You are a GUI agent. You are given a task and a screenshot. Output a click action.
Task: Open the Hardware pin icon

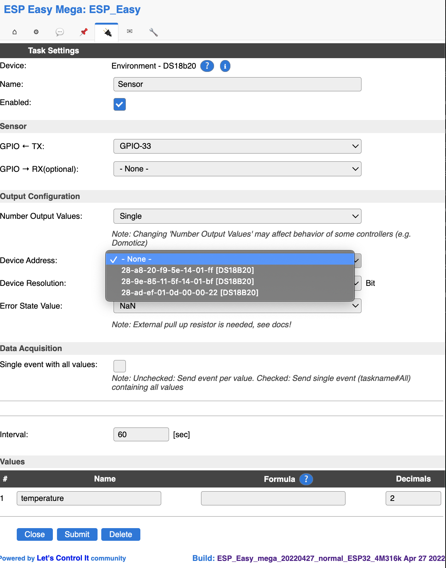coord(83,32)
